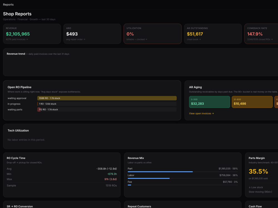
Task: Click the Revenue Mix heading
Action: point(136,158)
